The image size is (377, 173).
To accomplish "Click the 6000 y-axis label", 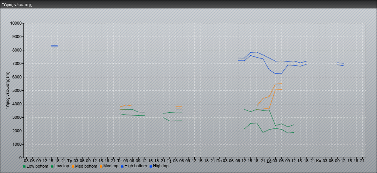I will point(17,77).
